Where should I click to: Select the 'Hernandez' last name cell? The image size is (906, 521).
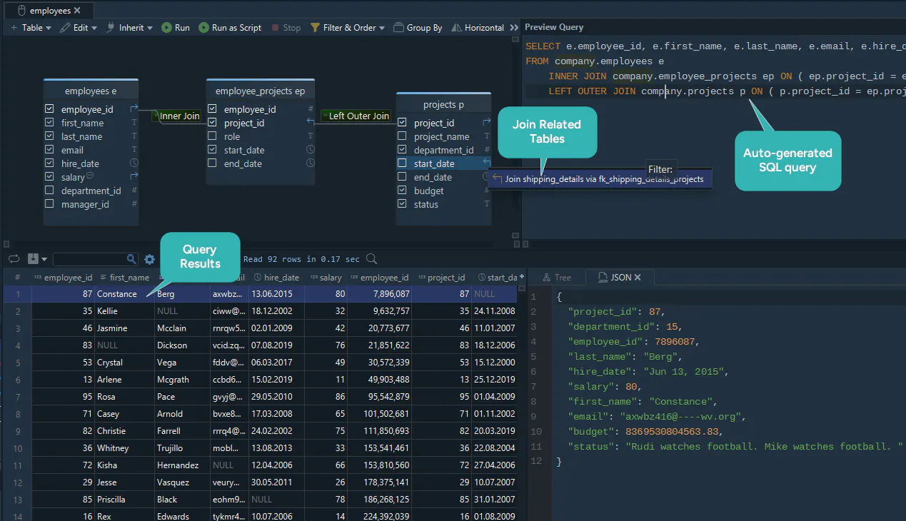[182, 465]
